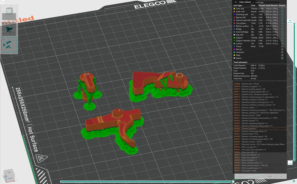Click the magenta Retract color swatch
297x184 pixels.
(234, 49)
